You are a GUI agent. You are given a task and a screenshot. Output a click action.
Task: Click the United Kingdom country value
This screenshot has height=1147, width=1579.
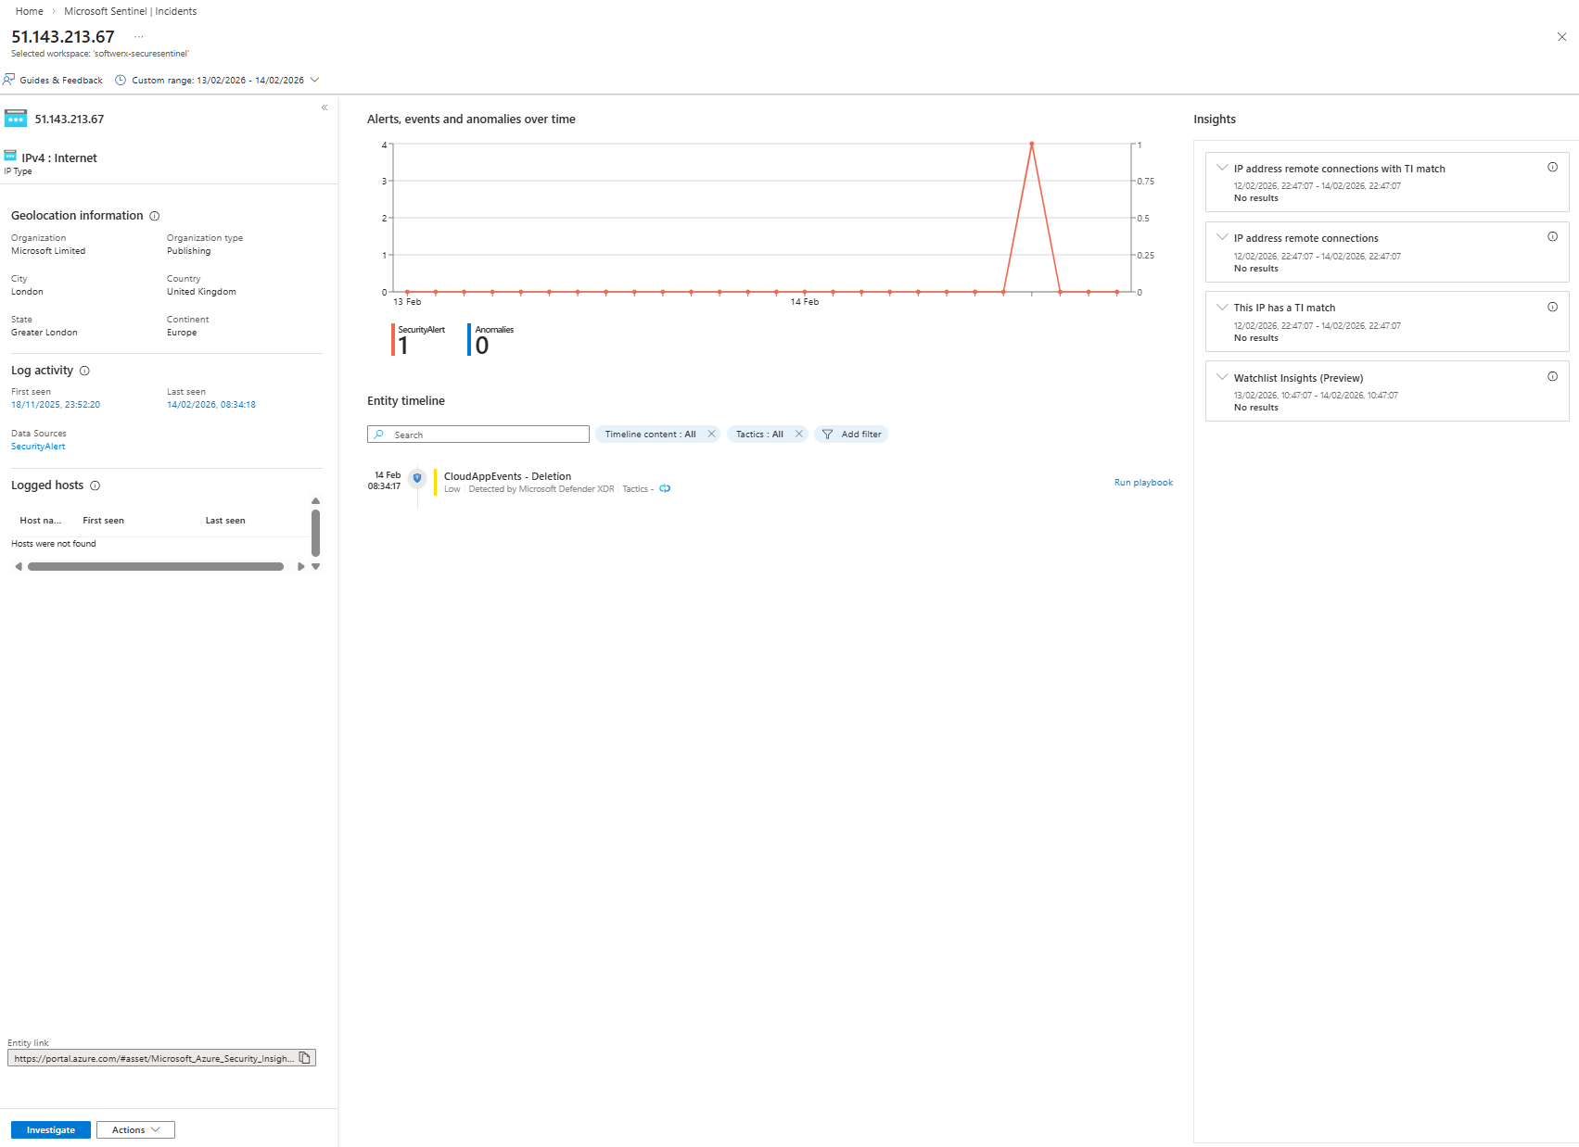201,292
